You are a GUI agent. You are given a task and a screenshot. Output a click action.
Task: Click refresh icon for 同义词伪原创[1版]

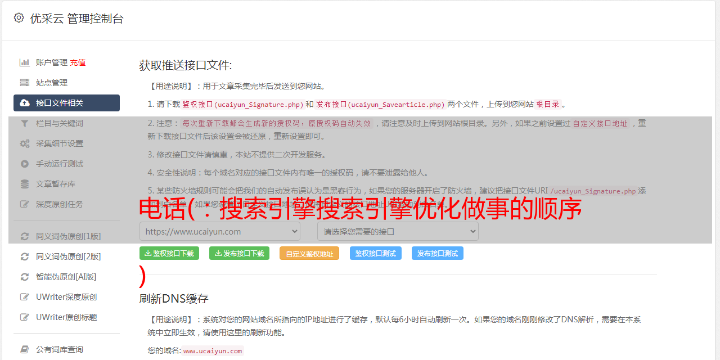point(25,236)
